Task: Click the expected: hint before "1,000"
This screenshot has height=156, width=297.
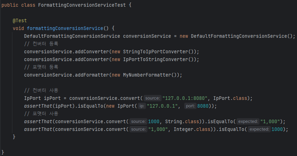Action: pyautogui.click(x=248, y=121)
